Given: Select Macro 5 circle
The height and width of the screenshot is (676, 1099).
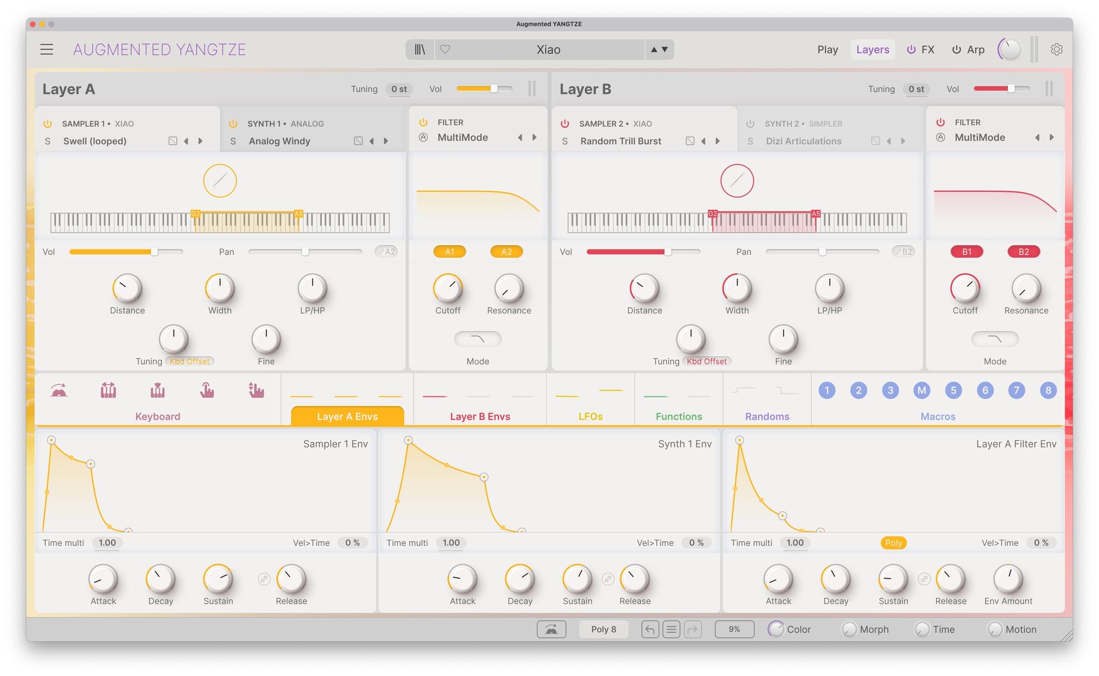Looking at the screenshot, I should (x=953, y=390).
